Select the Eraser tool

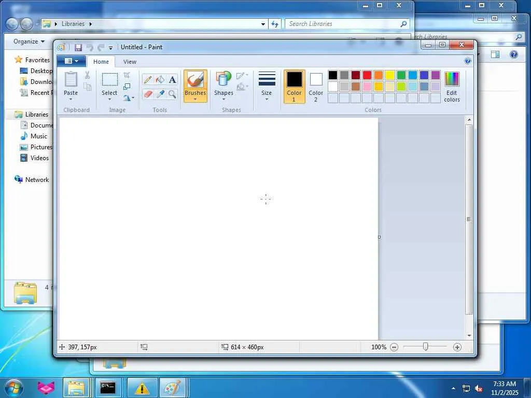148,94
